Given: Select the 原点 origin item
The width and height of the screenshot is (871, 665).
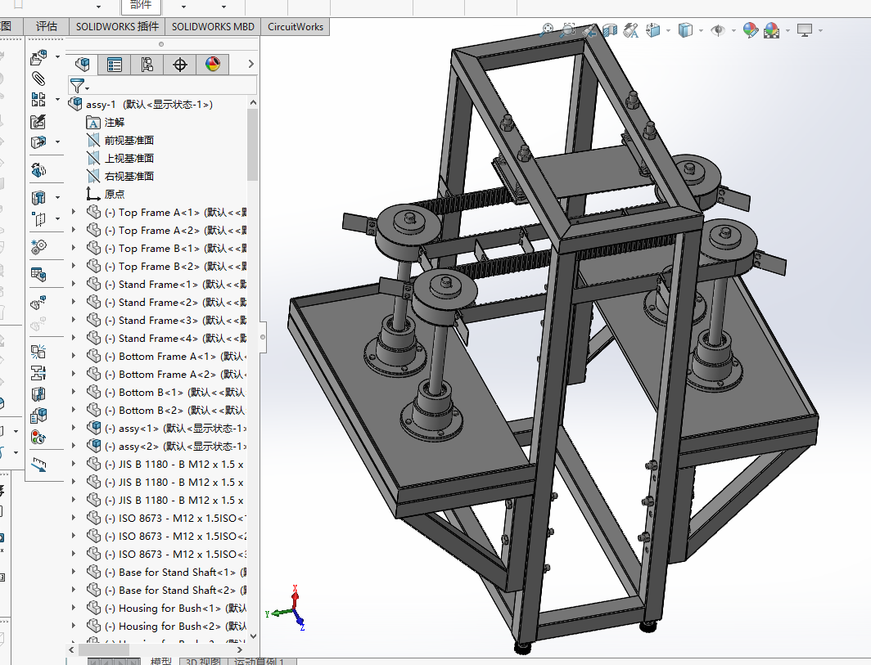Looking at the screenshot, I should coord(115,195).
